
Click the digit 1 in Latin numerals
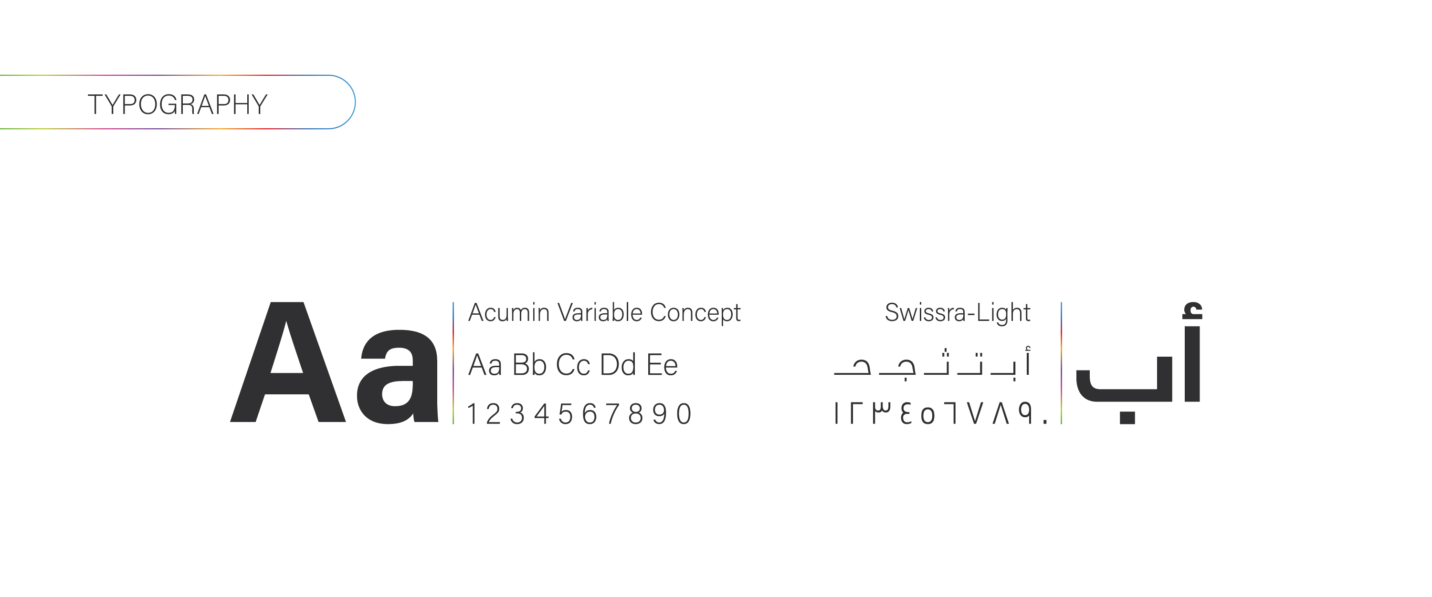click(472, 414)
